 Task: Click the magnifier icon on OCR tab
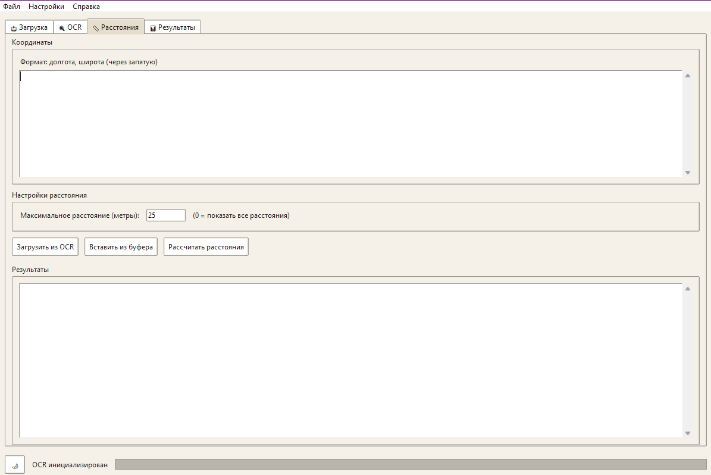[62, 28]
